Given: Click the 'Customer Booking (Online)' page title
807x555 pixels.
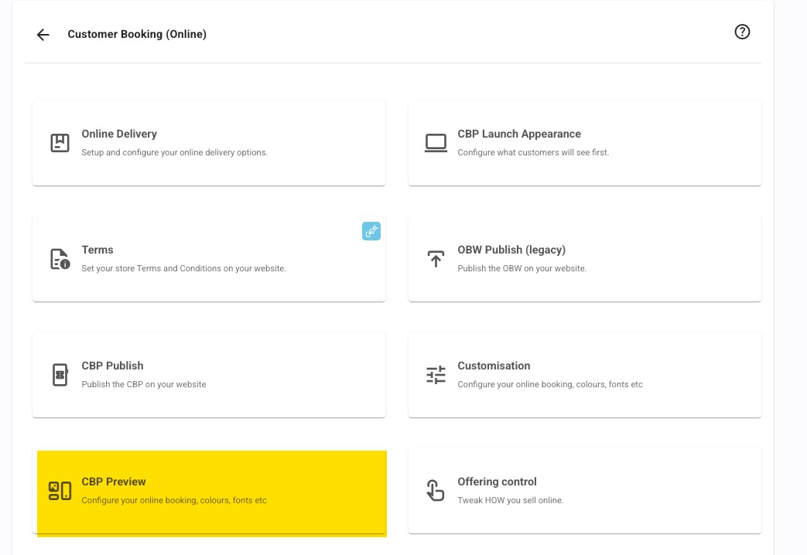Looking at the screenshot, I should pos(137,35).
